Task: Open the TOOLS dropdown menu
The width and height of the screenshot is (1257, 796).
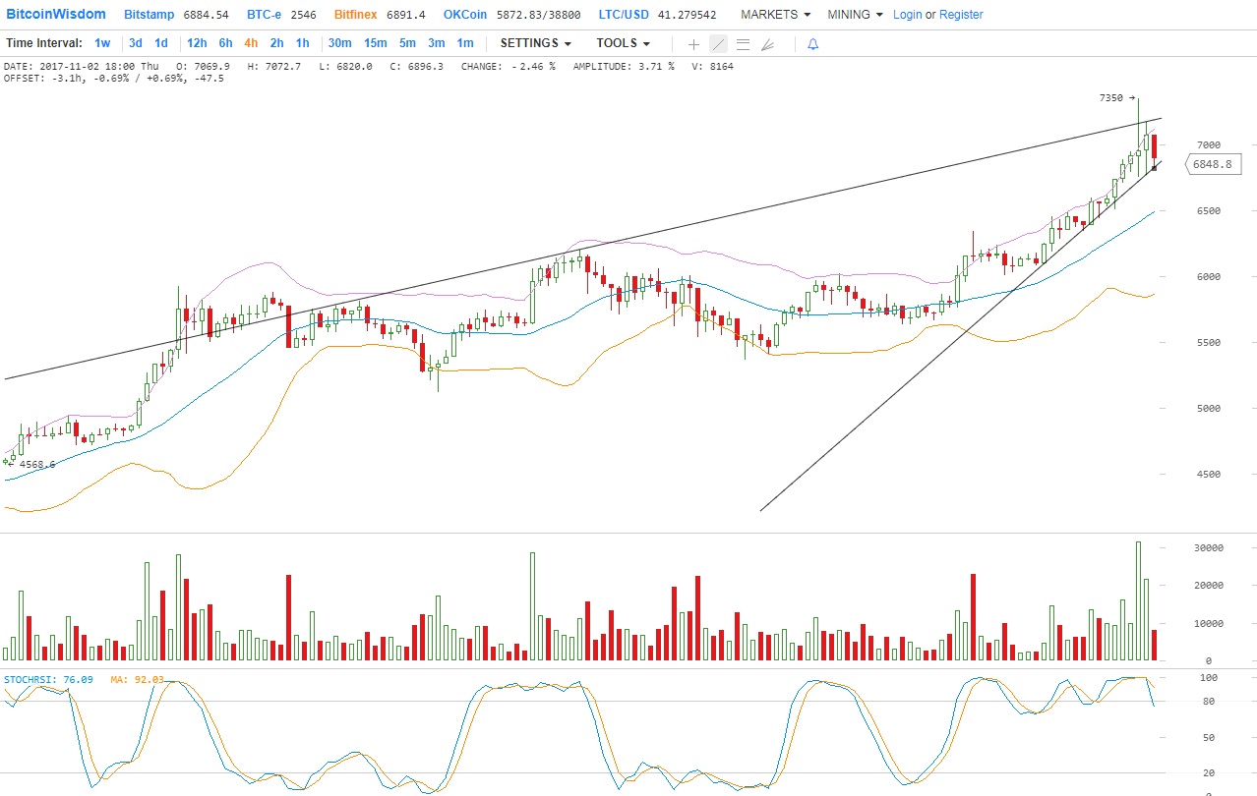Action: click(x=623, y=43)
